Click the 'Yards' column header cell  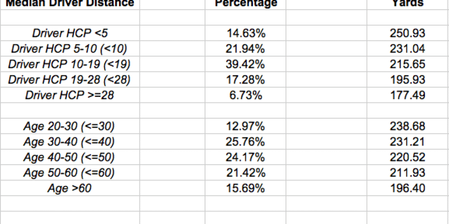coord(408,4)
